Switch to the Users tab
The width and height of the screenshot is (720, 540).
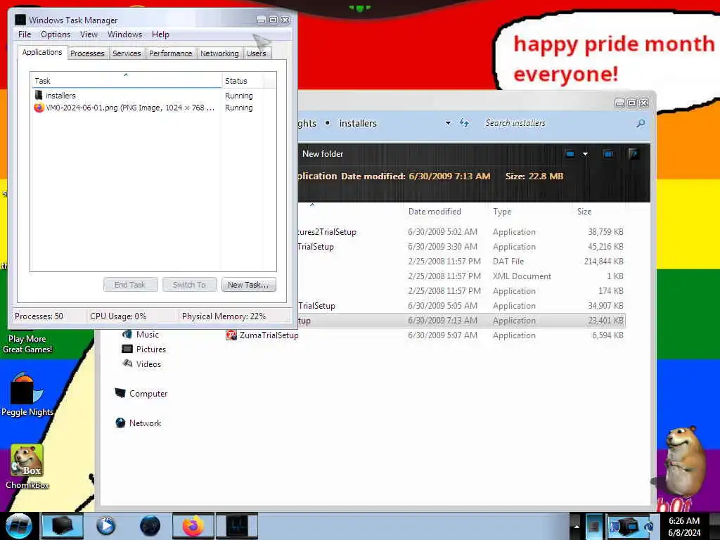tap(256, 53)
